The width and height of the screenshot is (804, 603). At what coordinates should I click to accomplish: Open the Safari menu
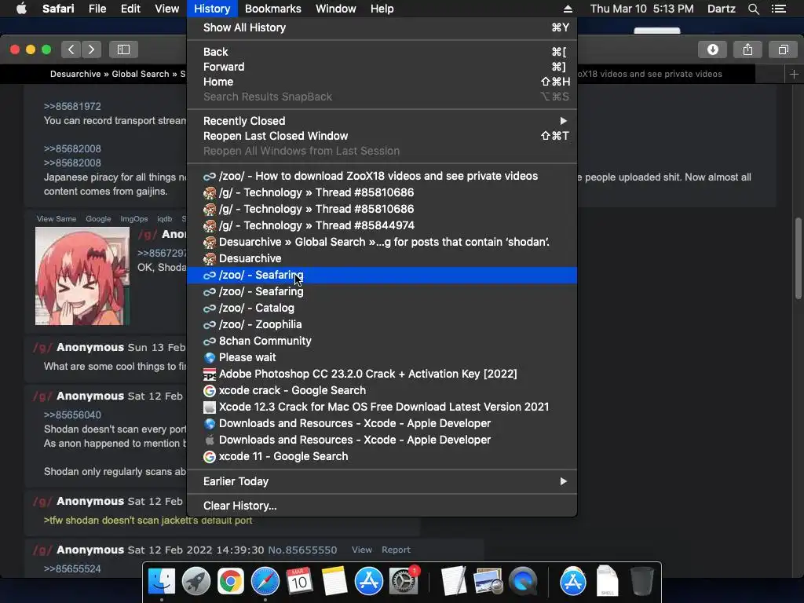tap(58, 9)
